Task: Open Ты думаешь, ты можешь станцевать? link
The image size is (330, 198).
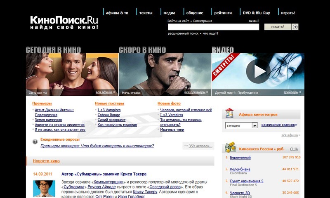Action: click(x=181, y=122)
